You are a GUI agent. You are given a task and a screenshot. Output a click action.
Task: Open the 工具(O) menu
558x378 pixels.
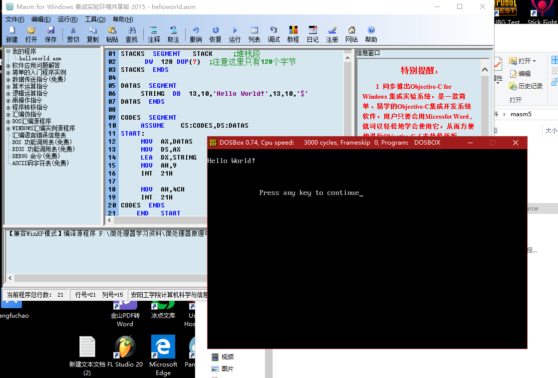95,19
